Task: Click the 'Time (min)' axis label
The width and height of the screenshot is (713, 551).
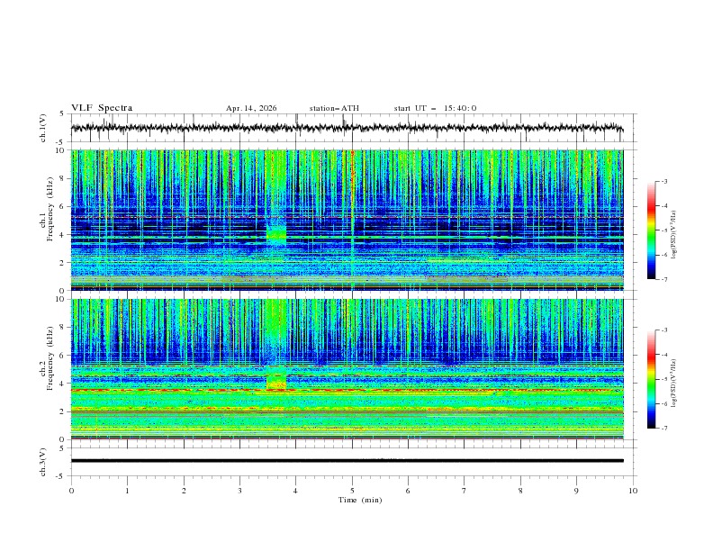Action: pyautogui.click(x=360, y=500)
